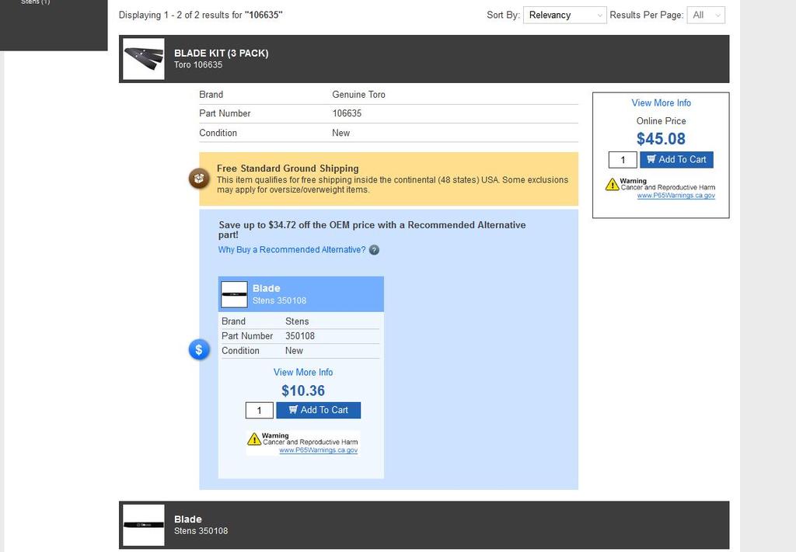Image resolution: width=796 pixels, height=552 pixels.
Task: Add the $10.36 Stens blade to cart
Action: (318, 410)
